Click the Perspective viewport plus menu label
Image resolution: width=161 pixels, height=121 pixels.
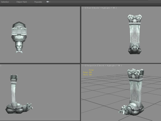pyautogui.click(x=84, y=66)
